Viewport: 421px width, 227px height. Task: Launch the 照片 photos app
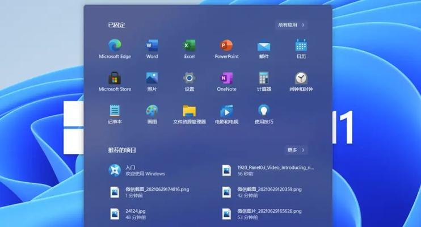pyautogui.click(x=152, y=81)
